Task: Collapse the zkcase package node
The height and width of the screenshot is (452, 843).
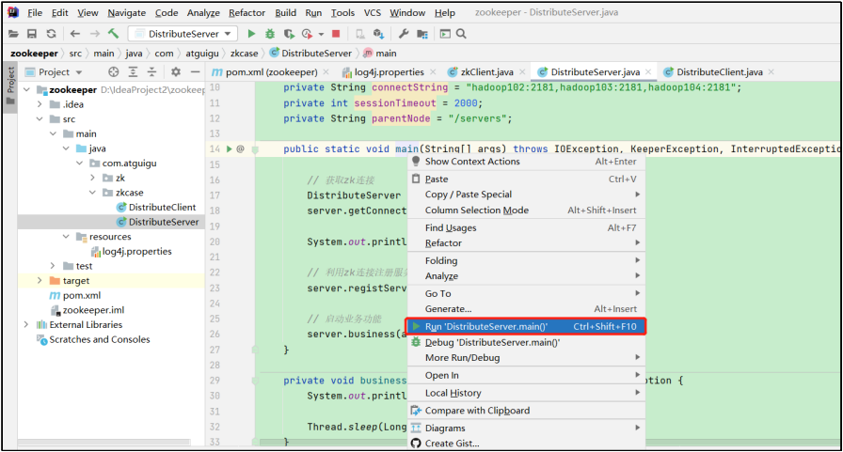Action: [91, 193]
